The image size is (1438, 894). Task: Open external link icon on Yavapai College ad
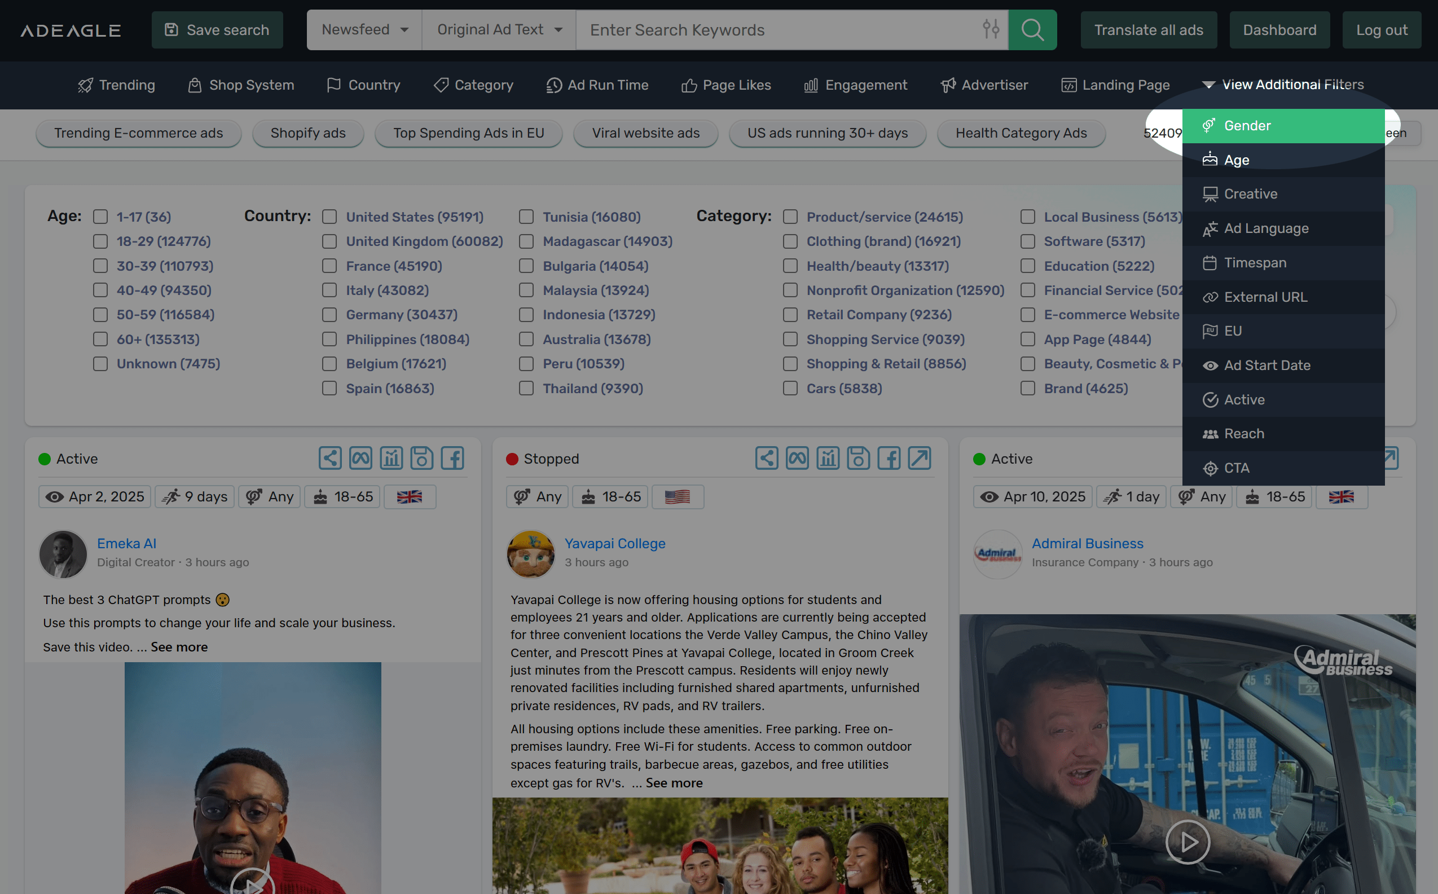click(920, 458)
